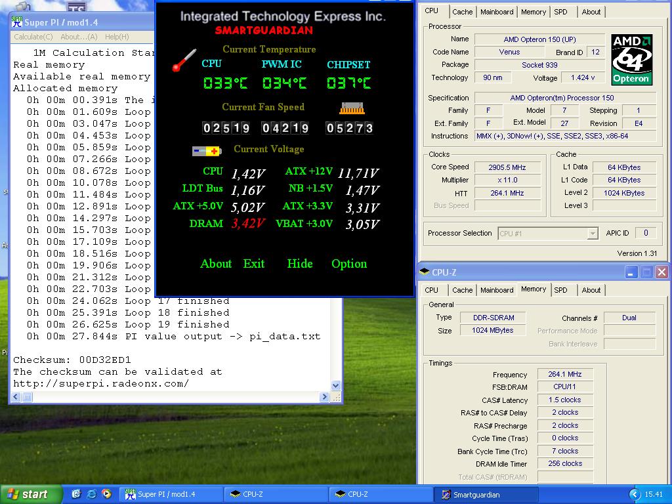Click the Checksum: 00D32ED1 line

tap(72, 360)
